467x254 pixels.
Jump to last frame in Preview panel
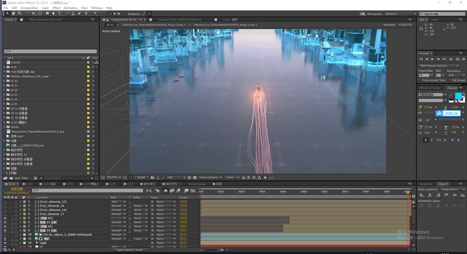(444, 59)
